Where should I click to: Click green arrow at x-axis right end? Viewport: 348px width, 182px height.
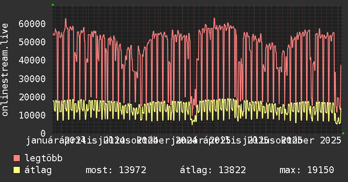point(343,133)
